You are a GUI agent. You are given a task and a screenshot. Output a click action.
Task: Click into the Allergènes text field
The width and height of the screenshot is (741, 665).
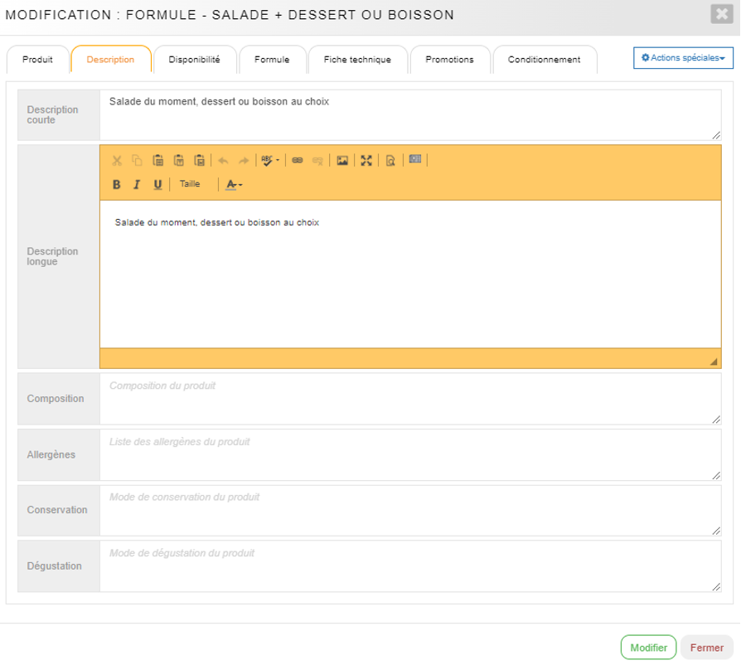tap(409, 454)
